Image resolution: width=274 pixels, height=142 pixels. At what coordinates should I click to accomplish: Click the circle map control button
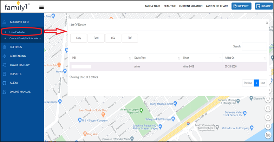point(268,117)
